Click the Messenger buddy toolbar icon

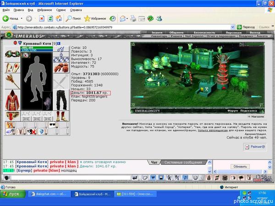tap(159, 18)
